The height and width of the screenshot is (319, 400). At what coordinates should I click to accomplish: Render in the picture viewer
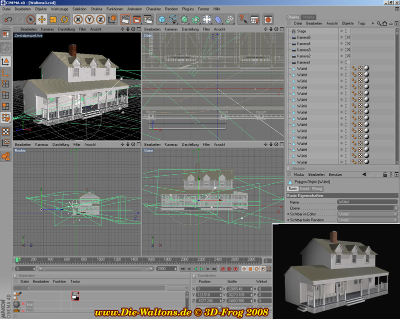click(x=136, y=19)
